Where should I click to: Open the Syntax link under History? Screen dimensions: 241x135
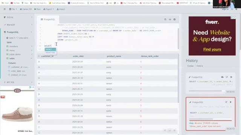pos(190,66)
